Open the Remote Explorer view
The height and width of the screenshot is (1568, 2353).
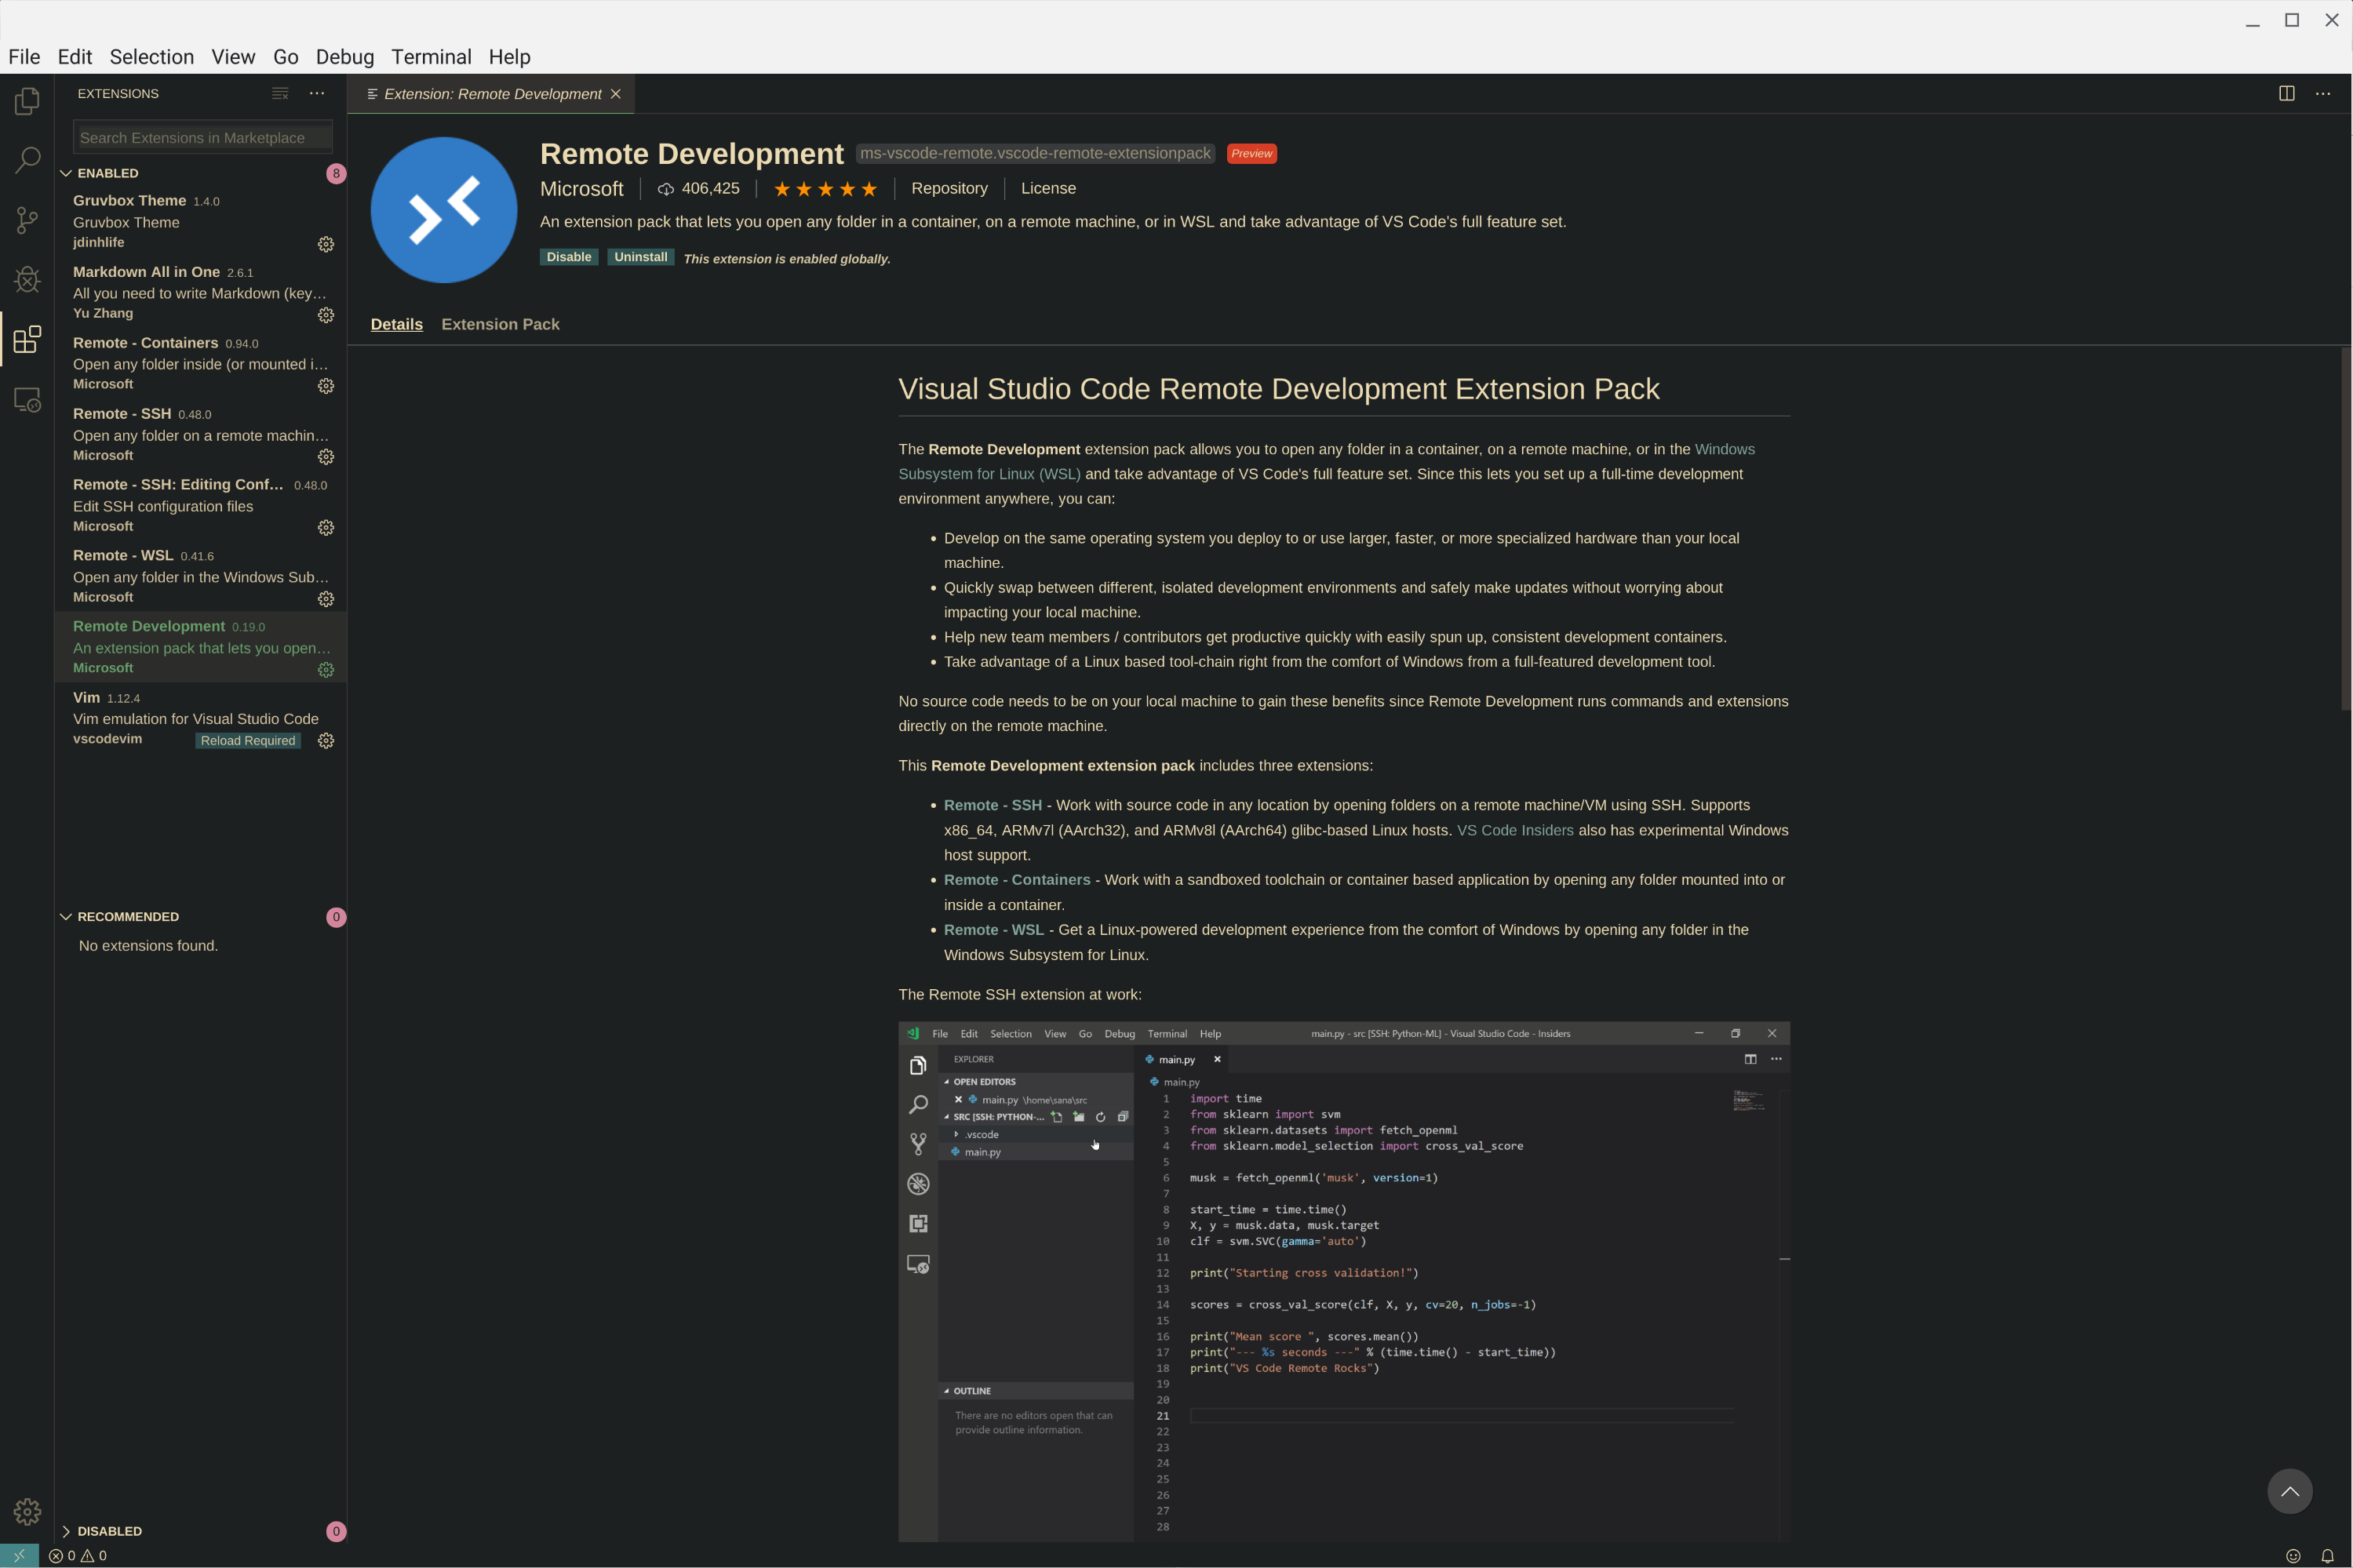pos(26,399)
